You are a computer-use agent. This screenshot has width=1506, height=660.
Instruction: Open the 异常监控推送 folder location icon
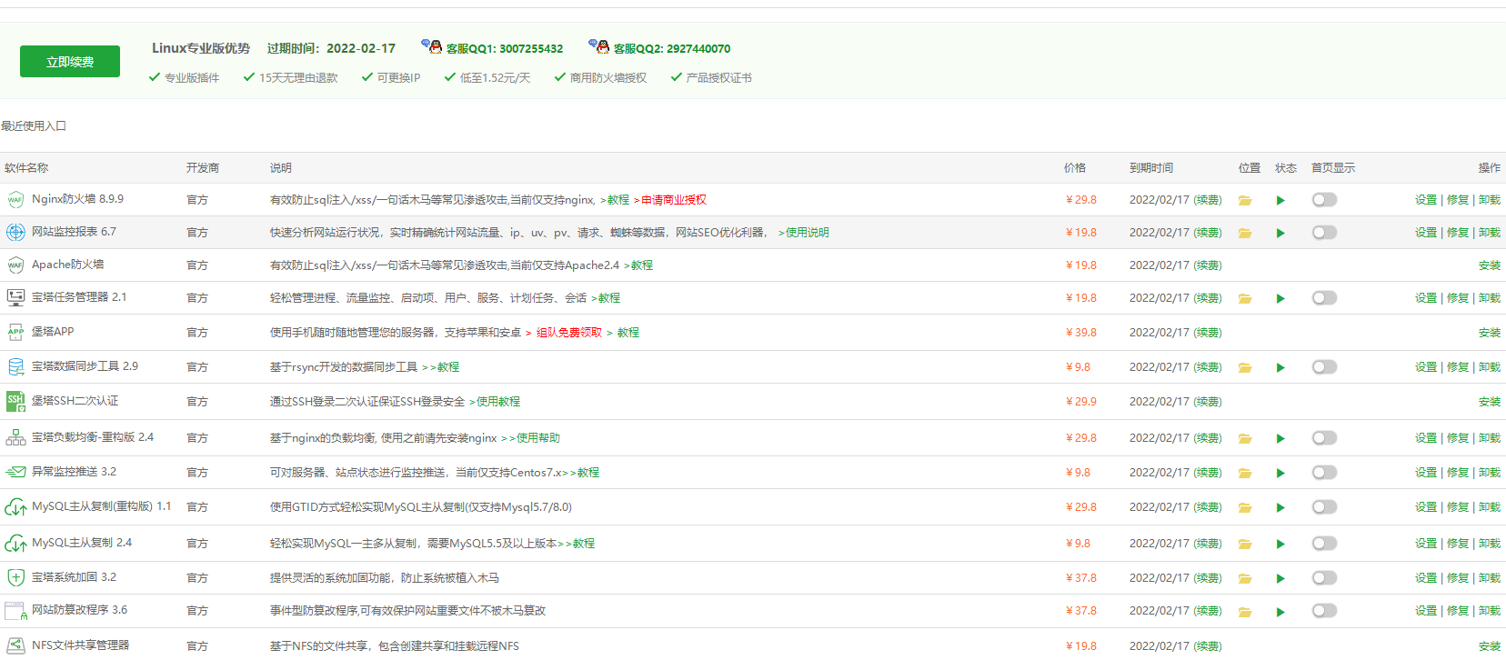[x=1245, y=473]
